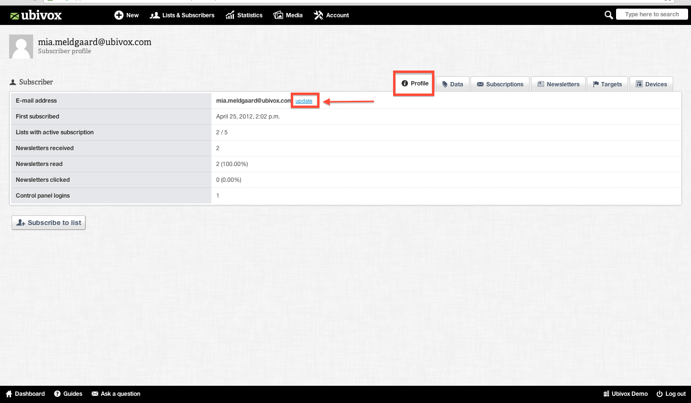Open Guides in footer

[x=68, y=394]
